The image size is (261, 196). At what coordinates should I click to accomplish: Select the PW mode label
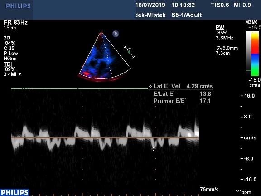[220, 27]
